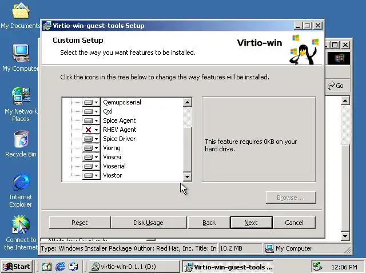Click Go button in the Explorer window
Screen dimensions: 366x274
coord(336,86)
